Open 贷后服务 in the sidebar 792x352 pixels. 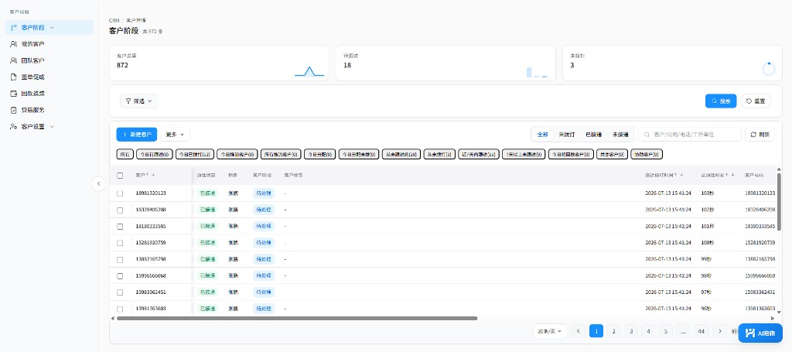pyautogui.click(x=49, y=110)
